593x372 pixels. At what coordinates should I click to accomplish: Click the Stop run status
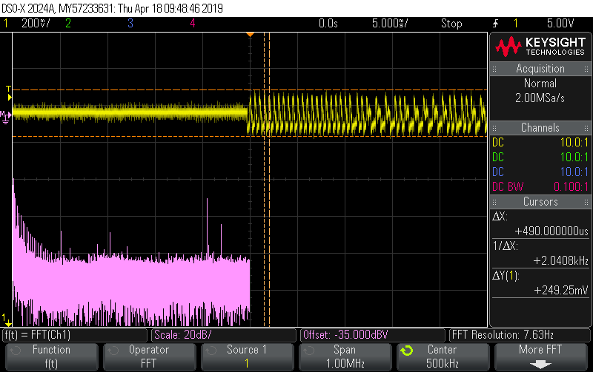coord(451,24)
